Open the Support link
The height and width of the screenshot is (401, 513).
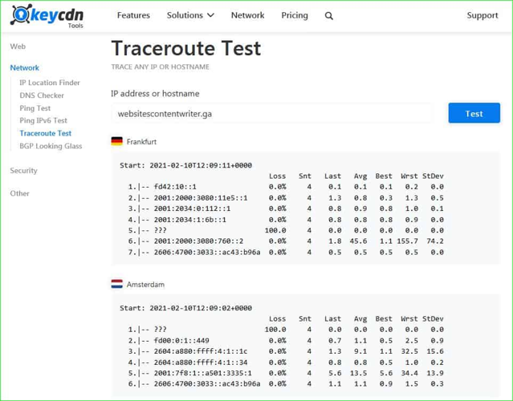(482, 15)
